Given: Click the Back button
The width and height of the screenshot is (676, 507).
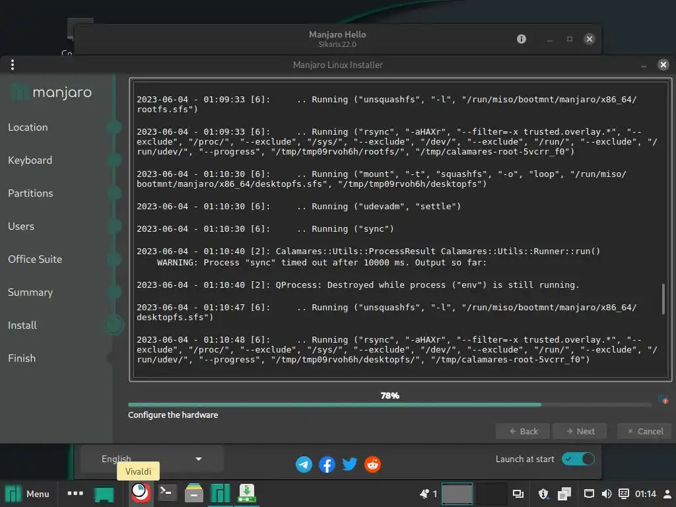Looking at the screenshot, I should pyautogui.click(x=523, y=431).
